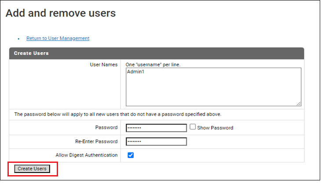The width and height of the screenshot is (329, 187).
Task: Click the Add and remove users heading
Action: (60, 13)
